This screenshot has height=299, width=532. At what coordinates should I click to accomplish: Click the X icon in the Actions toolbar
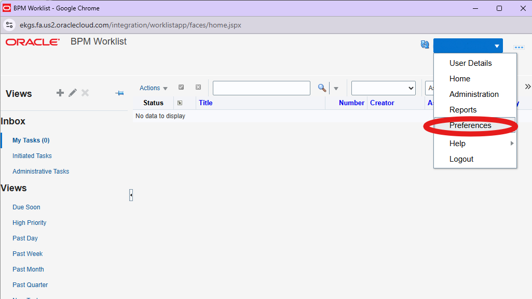tap(198, 87)
